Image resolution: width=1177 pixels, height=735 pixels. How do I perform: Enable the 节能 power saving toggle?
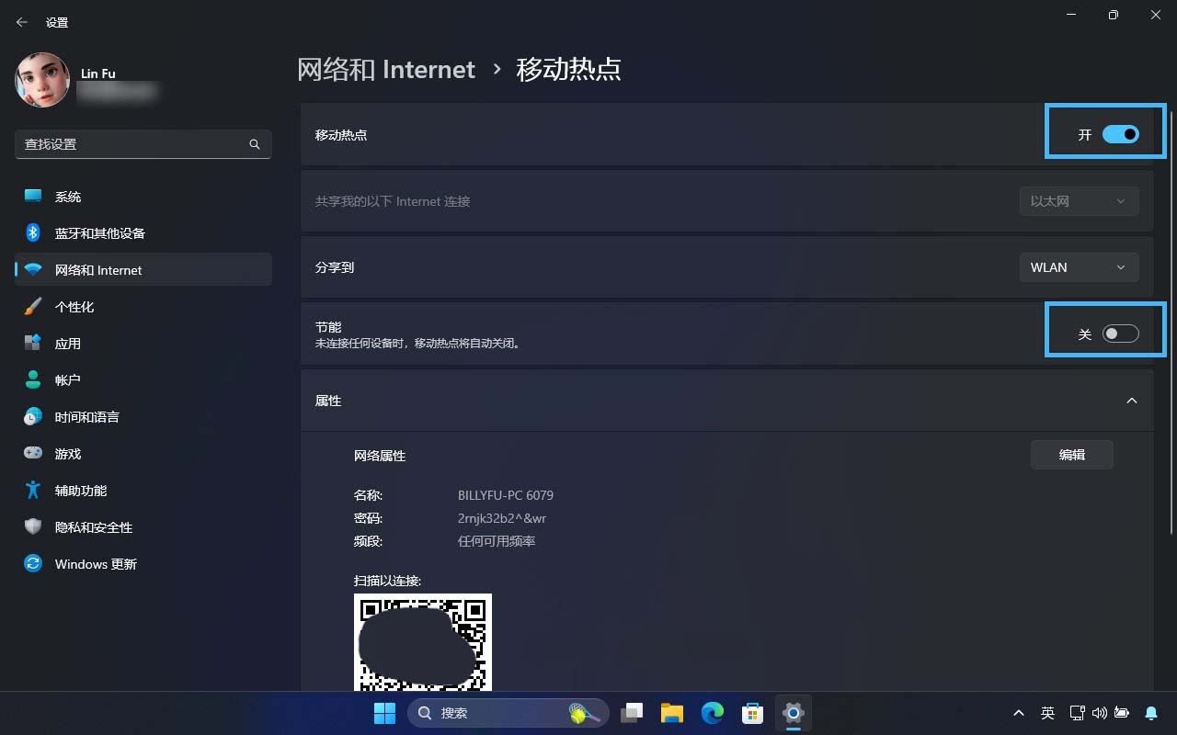(x=1120, y=334)
